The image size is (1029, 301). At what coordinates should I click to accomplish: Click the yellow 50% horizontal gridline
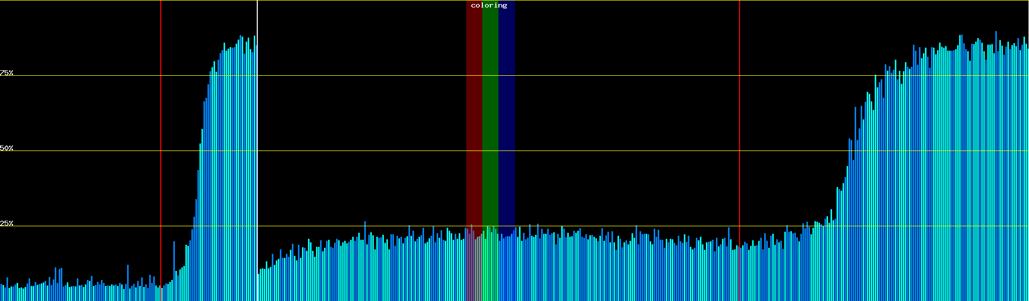click(x=603, y=151)
